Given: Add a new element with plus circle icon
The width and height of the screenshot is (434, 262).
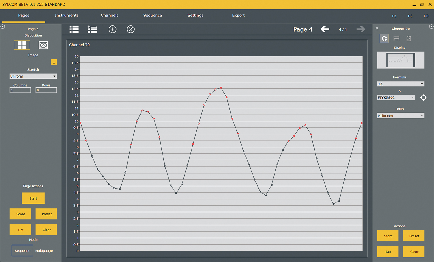Looking at the screenshot, I should click(113, 29).
